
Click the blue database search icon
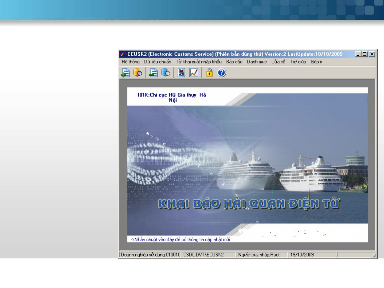pos(165,73)
